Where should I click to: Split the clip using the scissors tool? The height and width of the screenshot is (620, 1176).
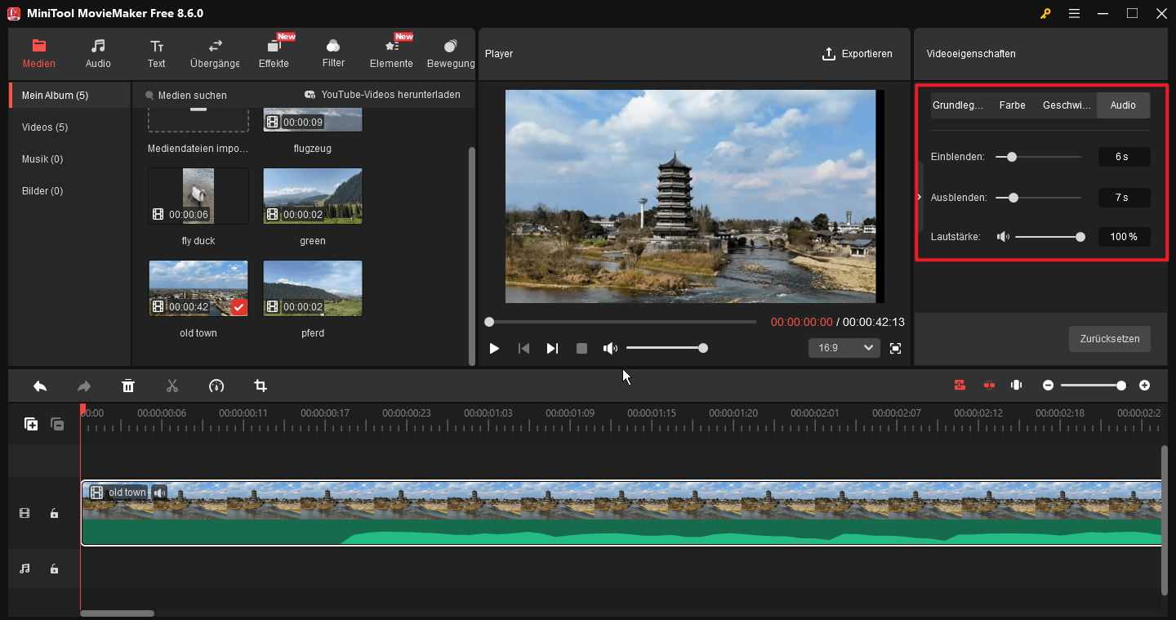171,385
